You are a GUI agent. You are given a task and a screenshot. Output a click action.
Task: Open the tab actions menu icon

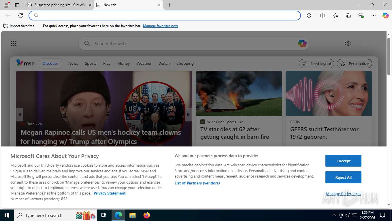[17, 5]
